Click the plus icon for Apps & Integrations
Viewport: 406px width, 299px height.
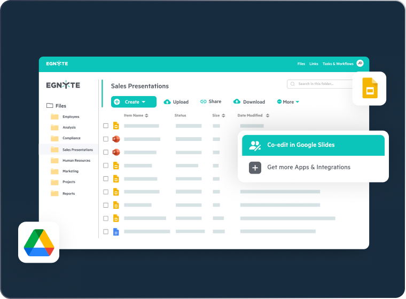[255, 168]
